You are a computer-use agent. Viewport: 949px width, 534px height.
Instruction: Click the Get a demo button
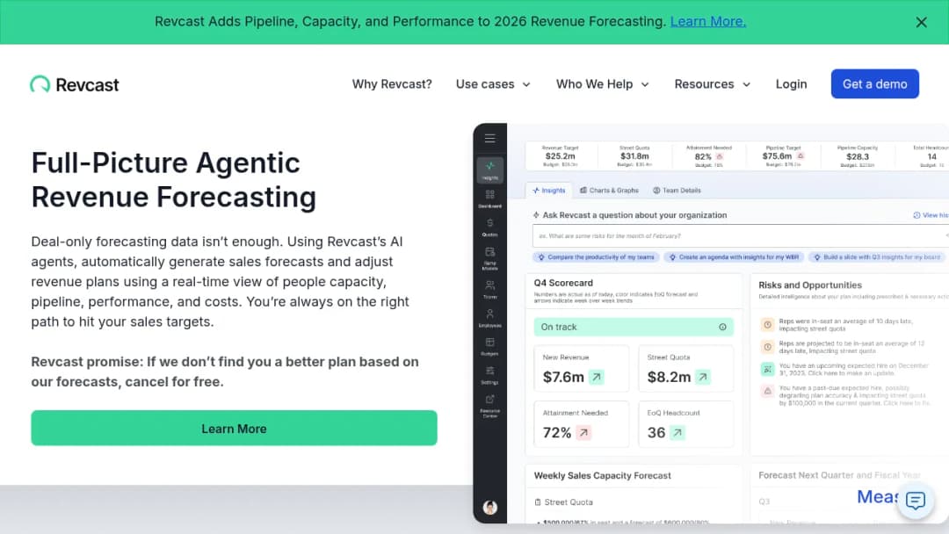874,84
